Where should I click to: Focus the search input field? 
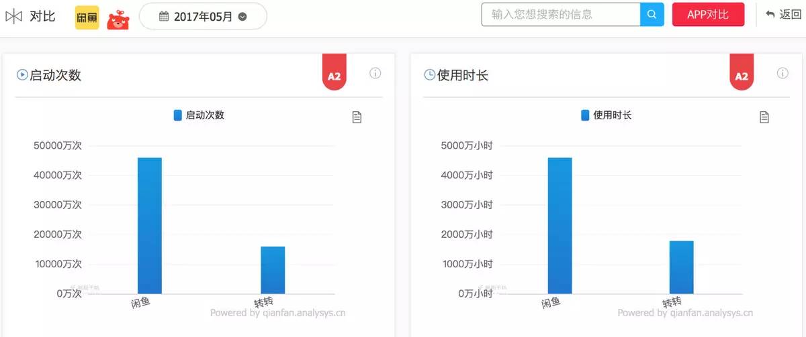tap(561, 15)
